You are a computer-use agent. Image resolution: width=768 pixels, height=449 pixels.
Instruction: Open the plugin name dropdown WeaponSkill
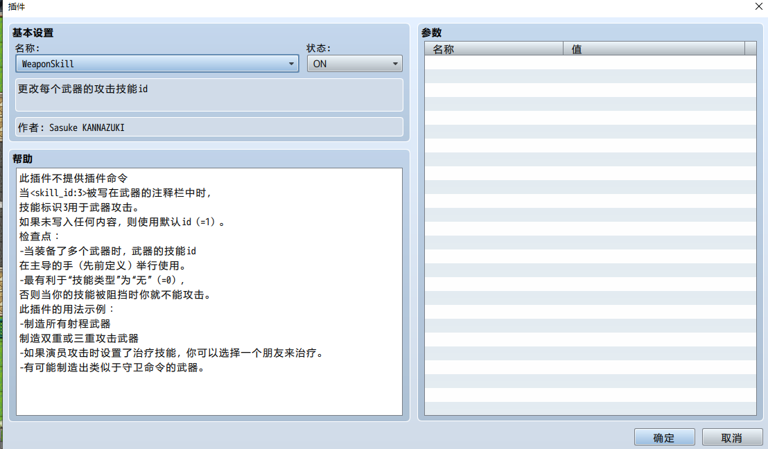(x=157, y=64)
